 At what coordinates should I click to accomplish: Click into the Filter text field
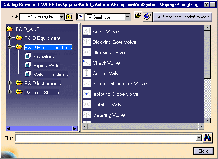[x=106, y=138]
